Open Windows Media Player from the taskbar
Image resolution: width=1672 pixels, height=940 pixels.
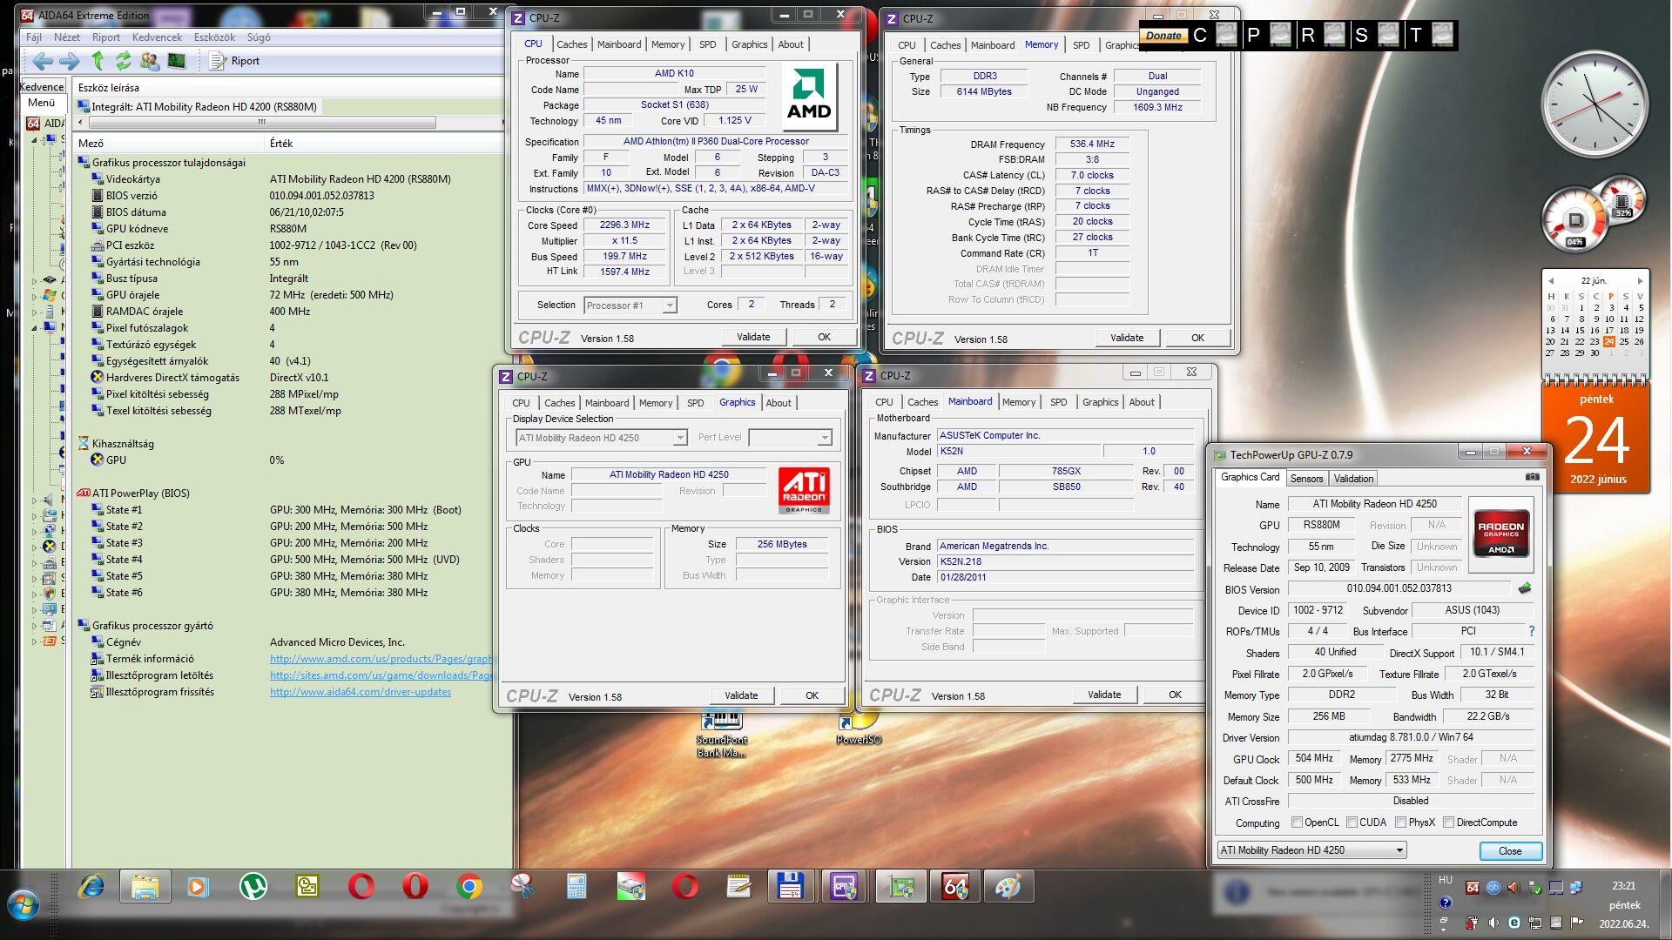(199, 887)
